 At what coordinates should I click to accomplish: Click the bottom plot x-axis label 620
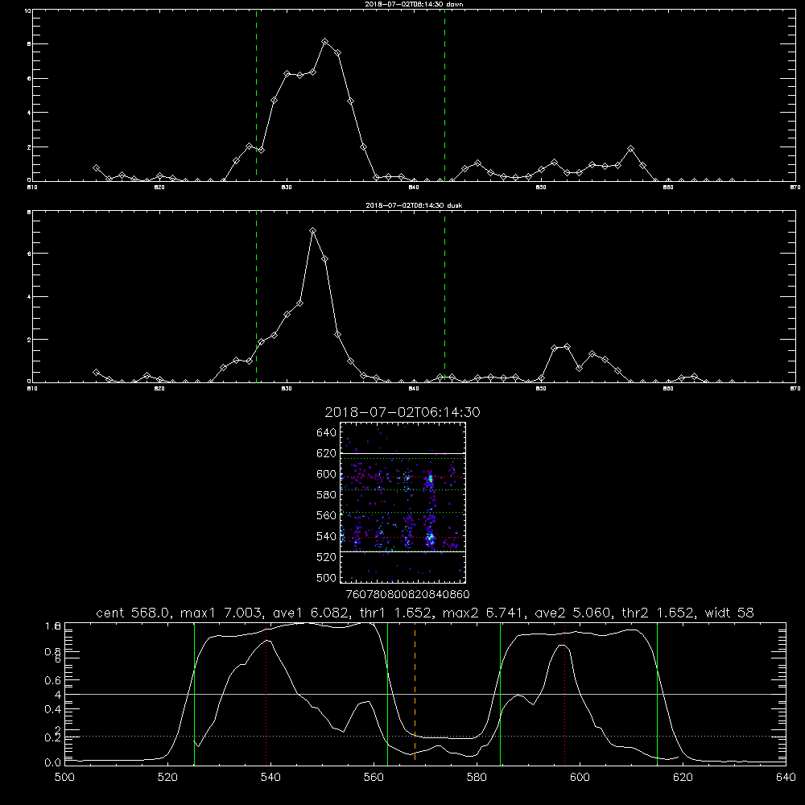click(x=683, y=778)
